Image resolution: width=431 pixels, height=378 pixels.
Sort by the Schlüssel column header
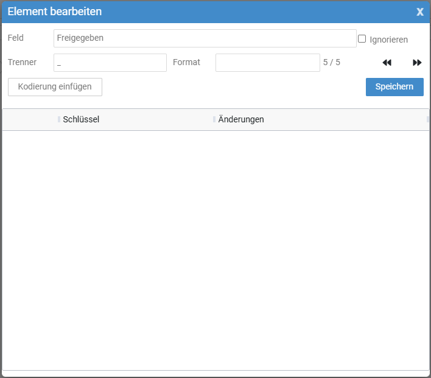click(x=81, y=119)
